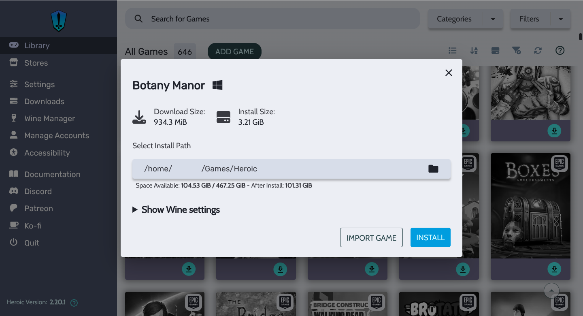The width and height of the screenshot is (583, 316).
Task: Expand Show Wine settings
Action: tap(176, 209)
